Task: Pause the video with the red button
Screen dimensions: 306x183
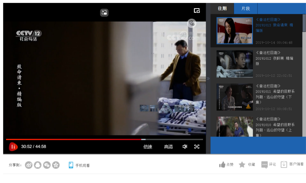Action: point(13,147)
